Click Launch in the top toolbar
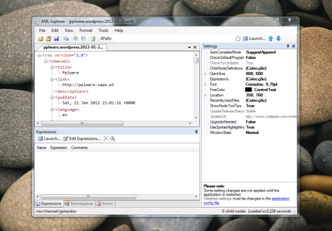 pyautogui.click(x=254, y=39)
